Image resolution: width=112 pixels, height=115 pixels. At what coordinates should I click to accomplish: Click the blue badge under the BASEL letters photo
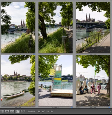pos(109,107)
